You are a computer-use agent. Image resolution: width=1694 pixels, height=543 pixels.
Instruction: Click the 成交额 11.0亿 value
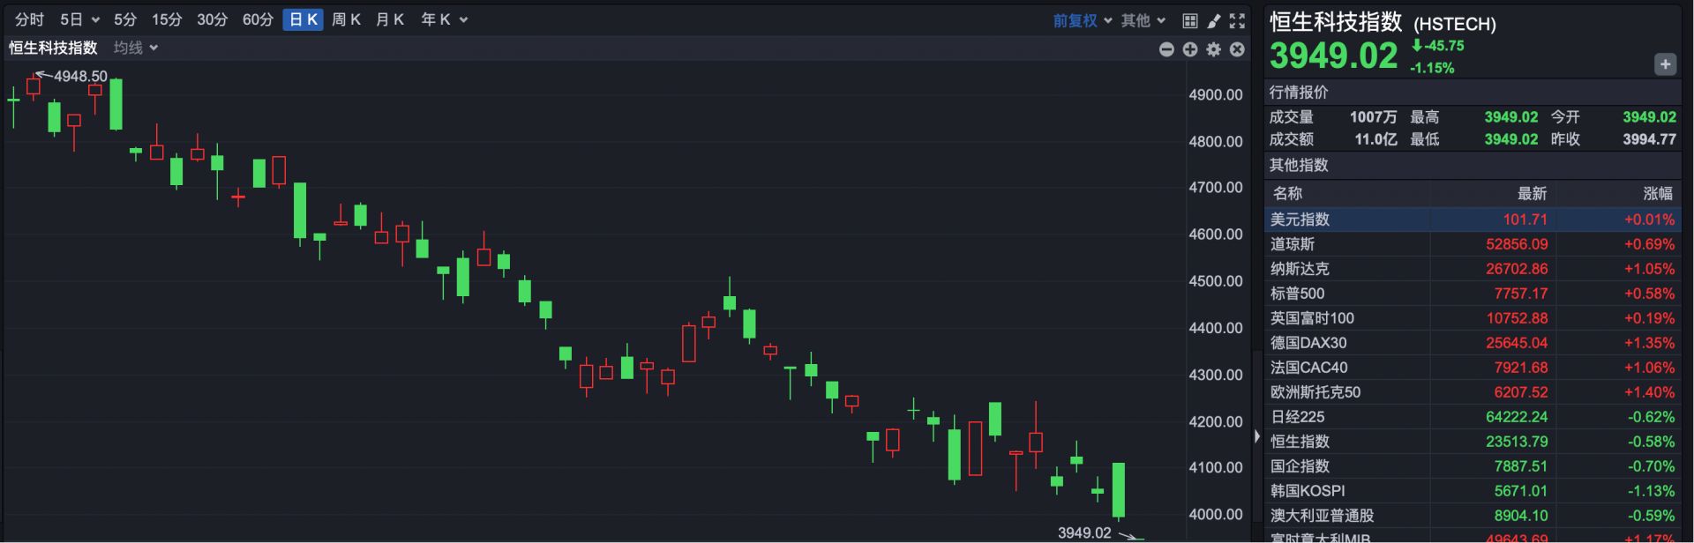tap(1375, 139)
